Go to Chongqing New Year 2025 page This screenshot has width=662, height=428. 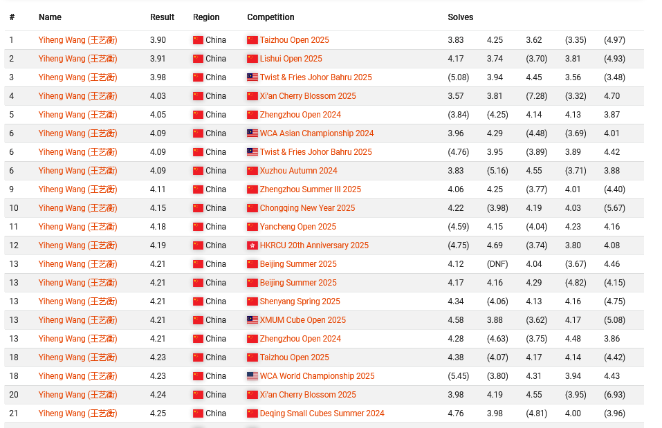point(307,208)
